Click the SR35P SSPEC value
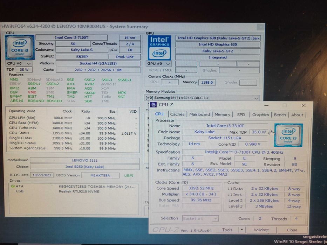The image size is (327, 245). (82, 57)
